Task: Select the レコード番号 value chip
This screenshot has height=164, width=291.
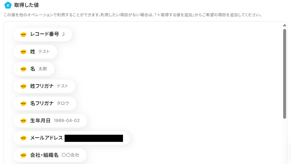Action: (42, 34)
